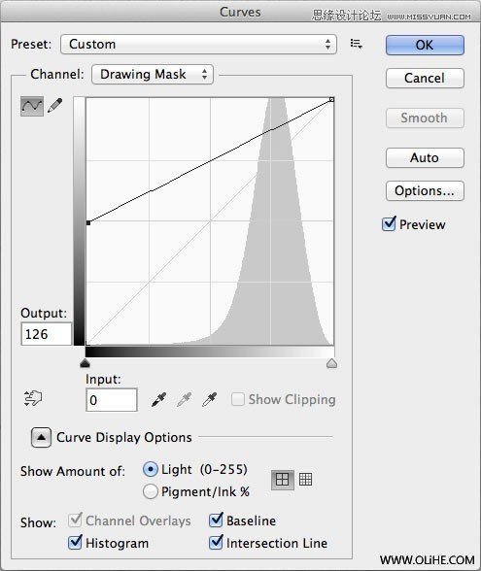This screenshot has width=481, height=571.
Task: Click the Auto button
Action: pyautogui.click(x=425, y=157)
